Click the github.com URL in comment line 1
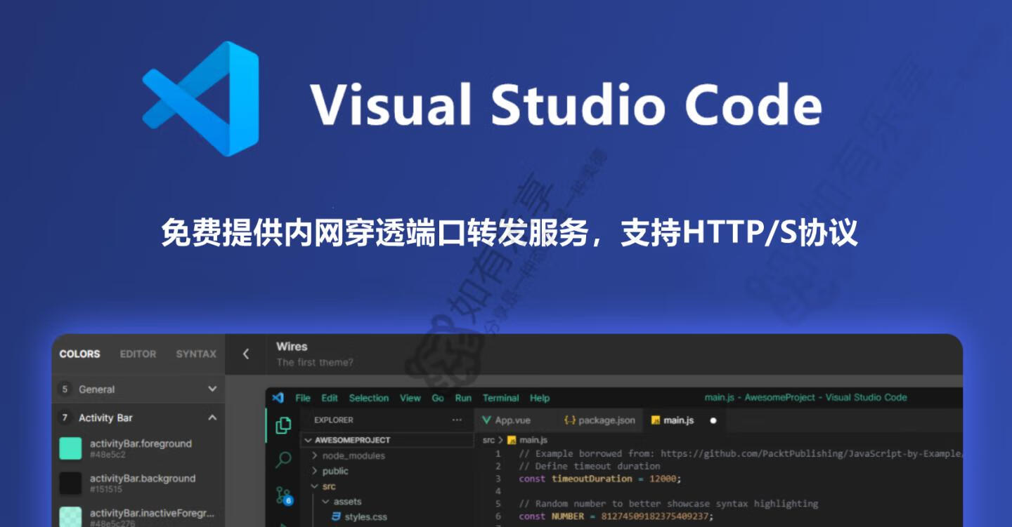 (x=810, y=453)
